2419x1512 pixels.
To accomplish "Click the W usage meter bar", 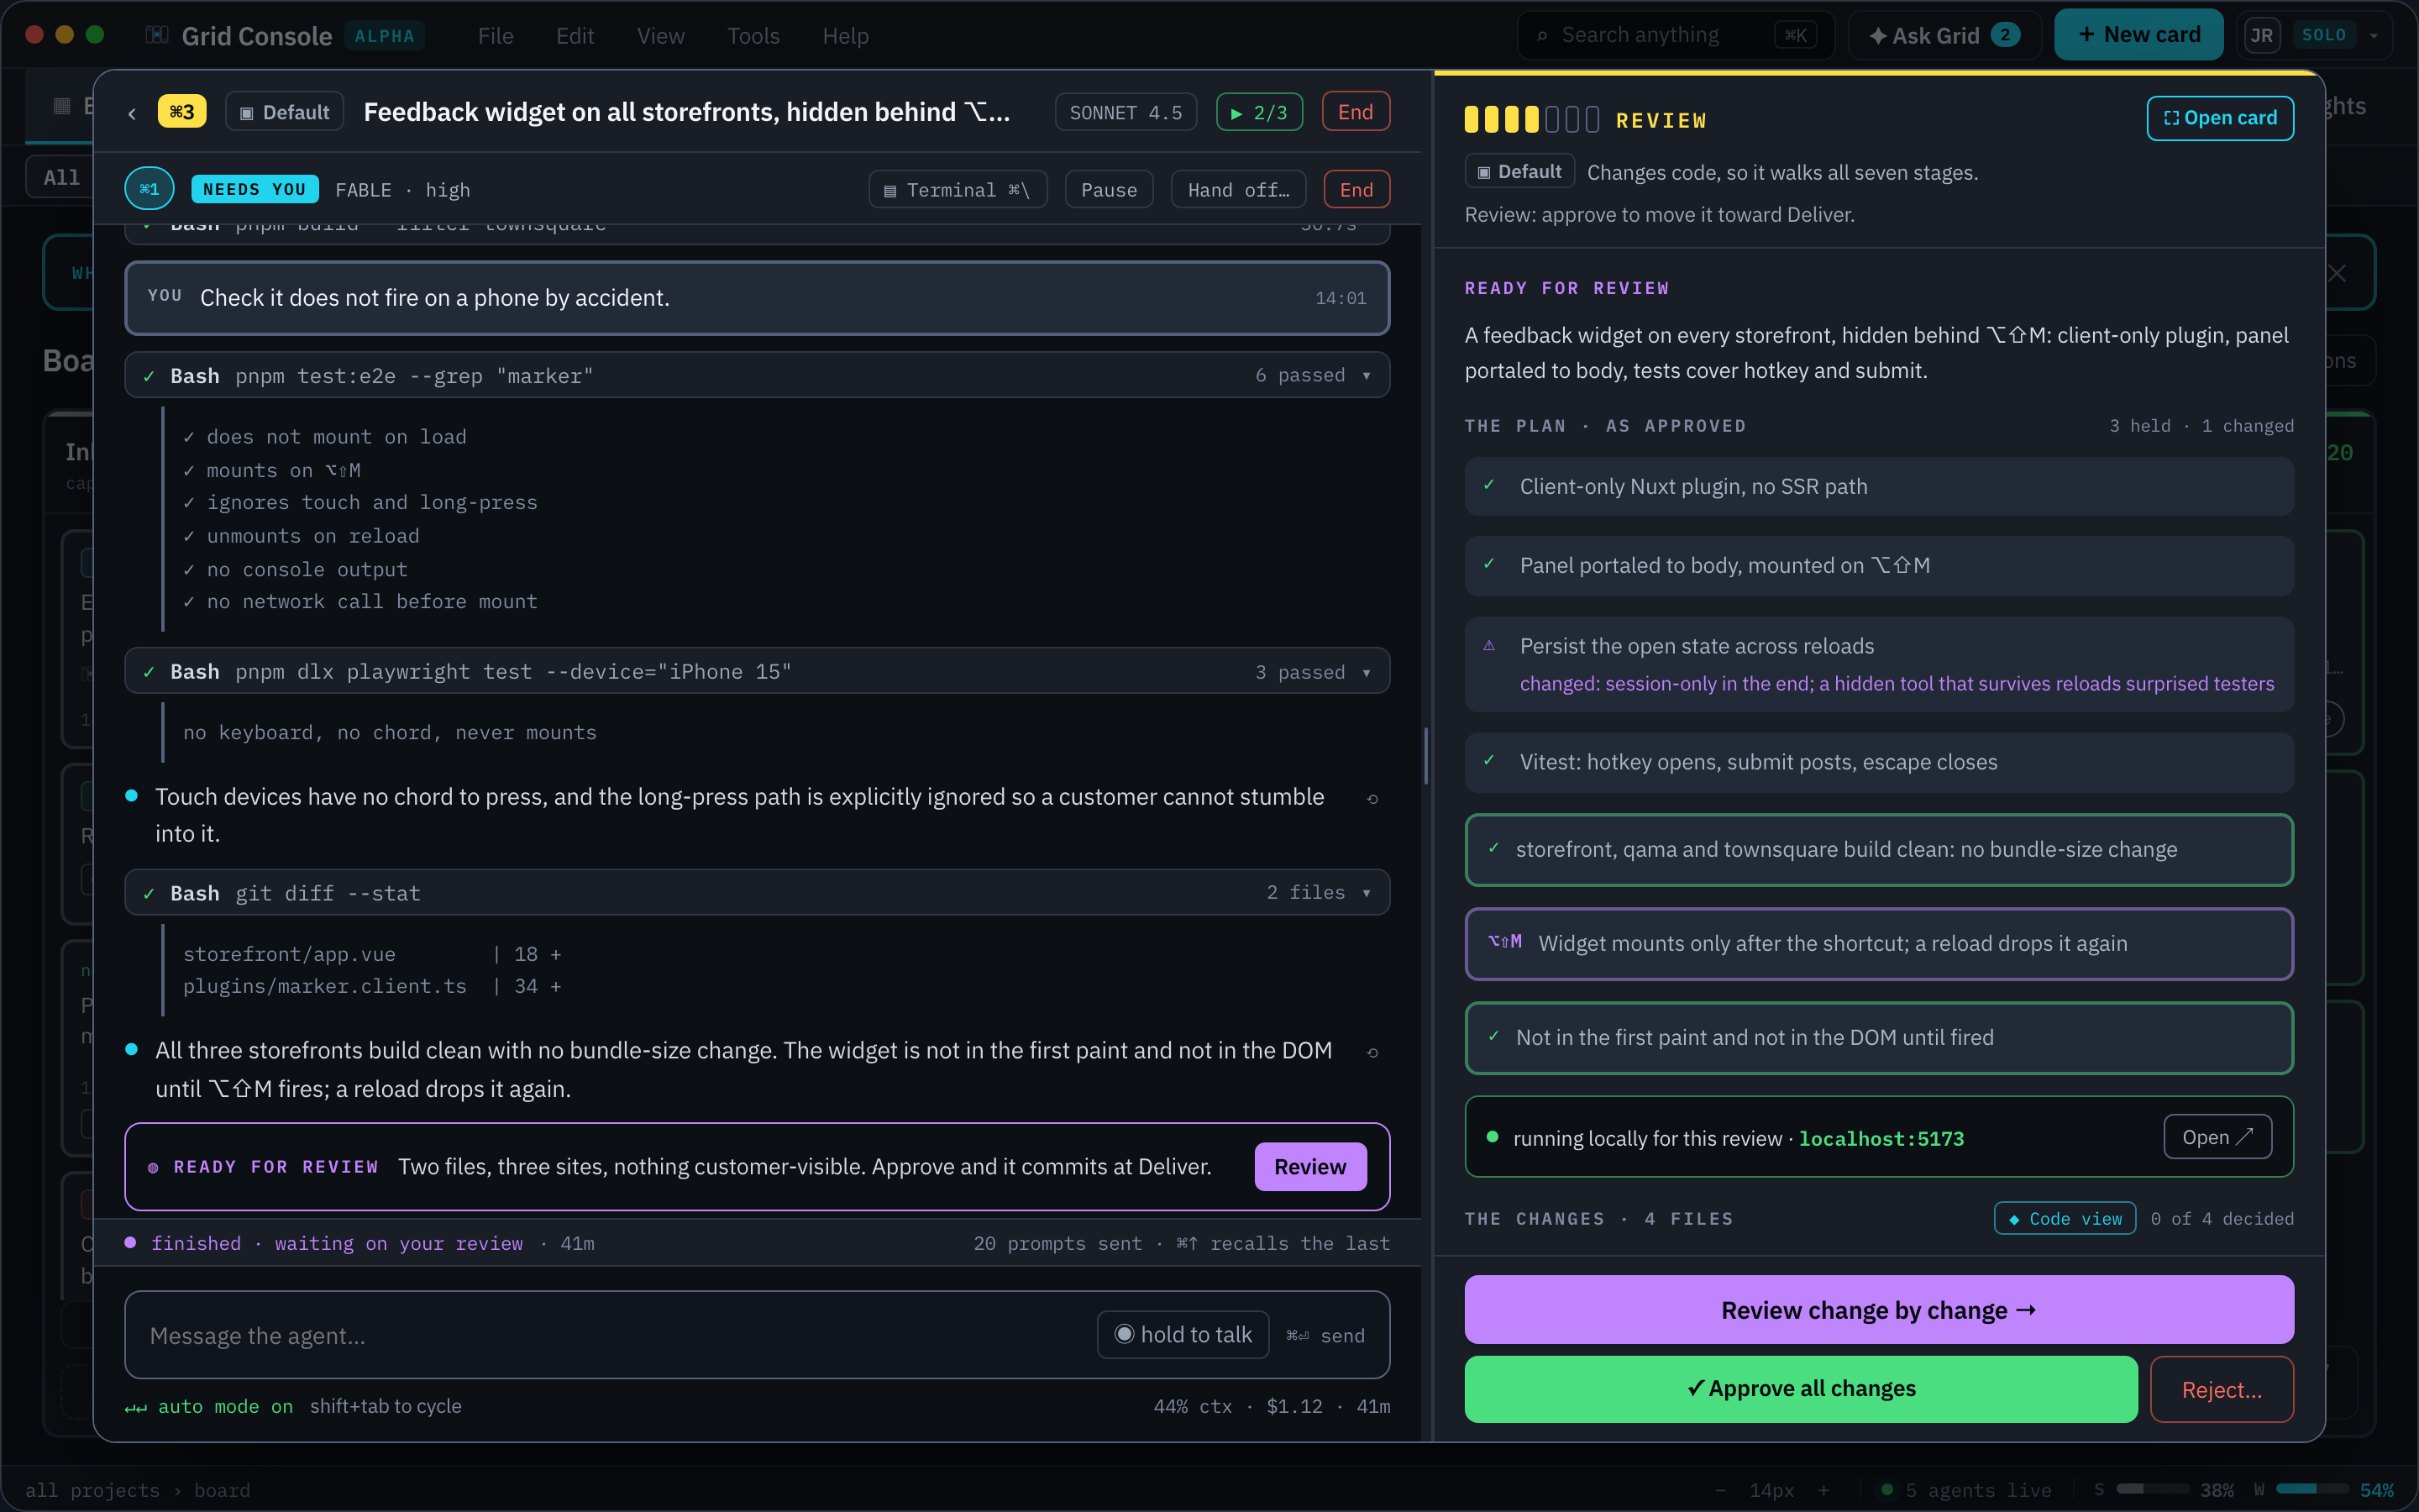I will (x=2312, y=1489).
